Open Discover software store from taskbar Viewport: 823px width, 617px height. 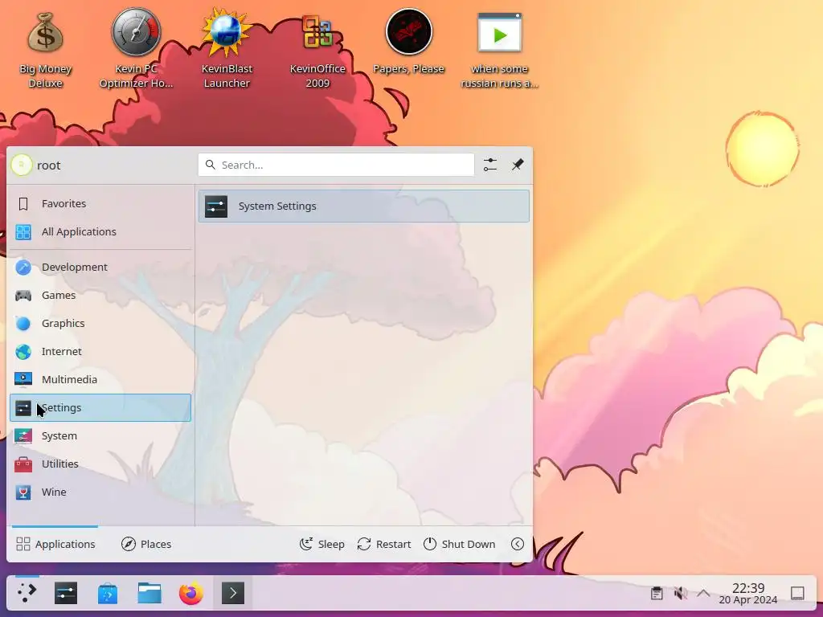(108, 593)
